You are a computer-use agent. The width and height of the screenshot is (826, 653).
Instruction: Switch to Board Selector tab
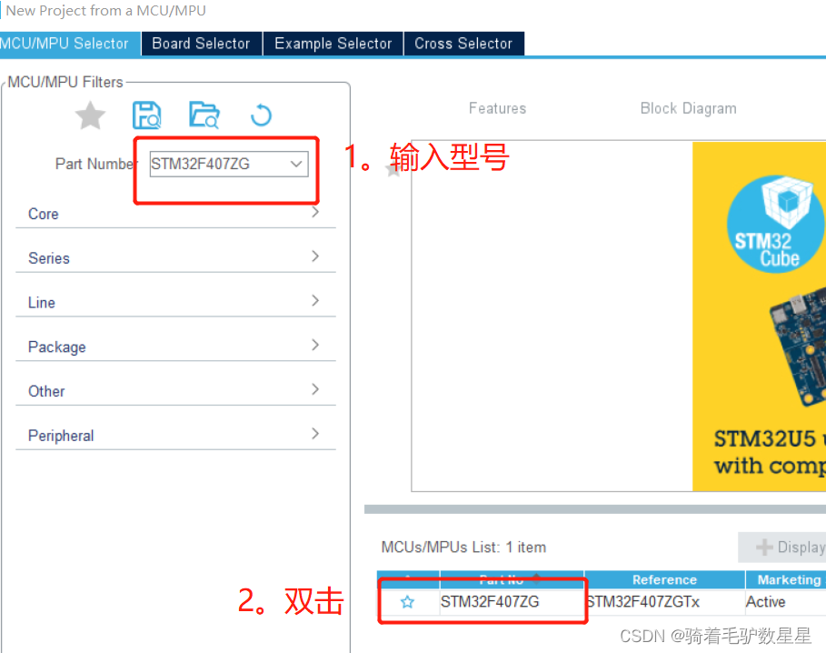(x=201, y=44)
